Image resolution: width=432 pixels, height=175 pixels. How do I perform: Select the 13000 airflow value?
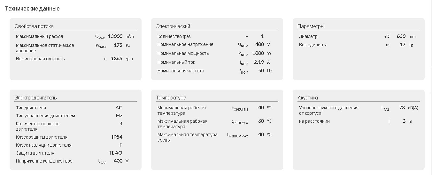pyautogui.click(x=115, y=36)
